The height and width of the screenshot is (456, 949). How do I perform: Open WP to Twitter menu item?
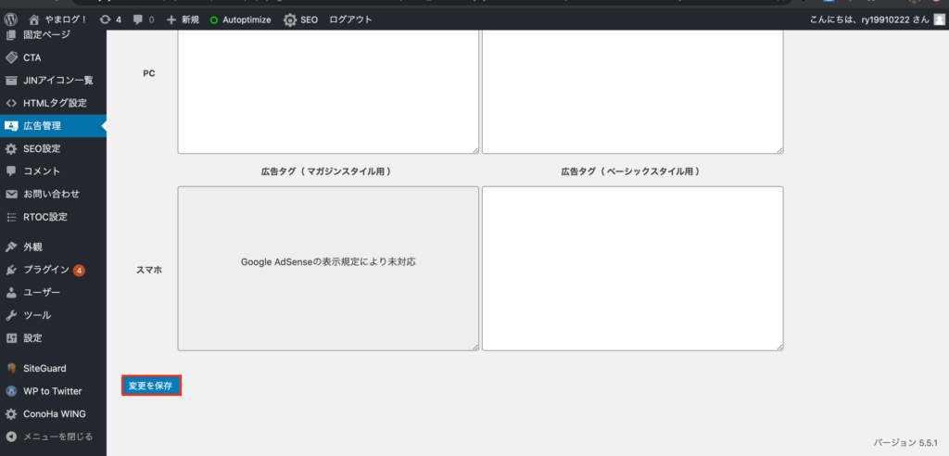click(53, 391)
